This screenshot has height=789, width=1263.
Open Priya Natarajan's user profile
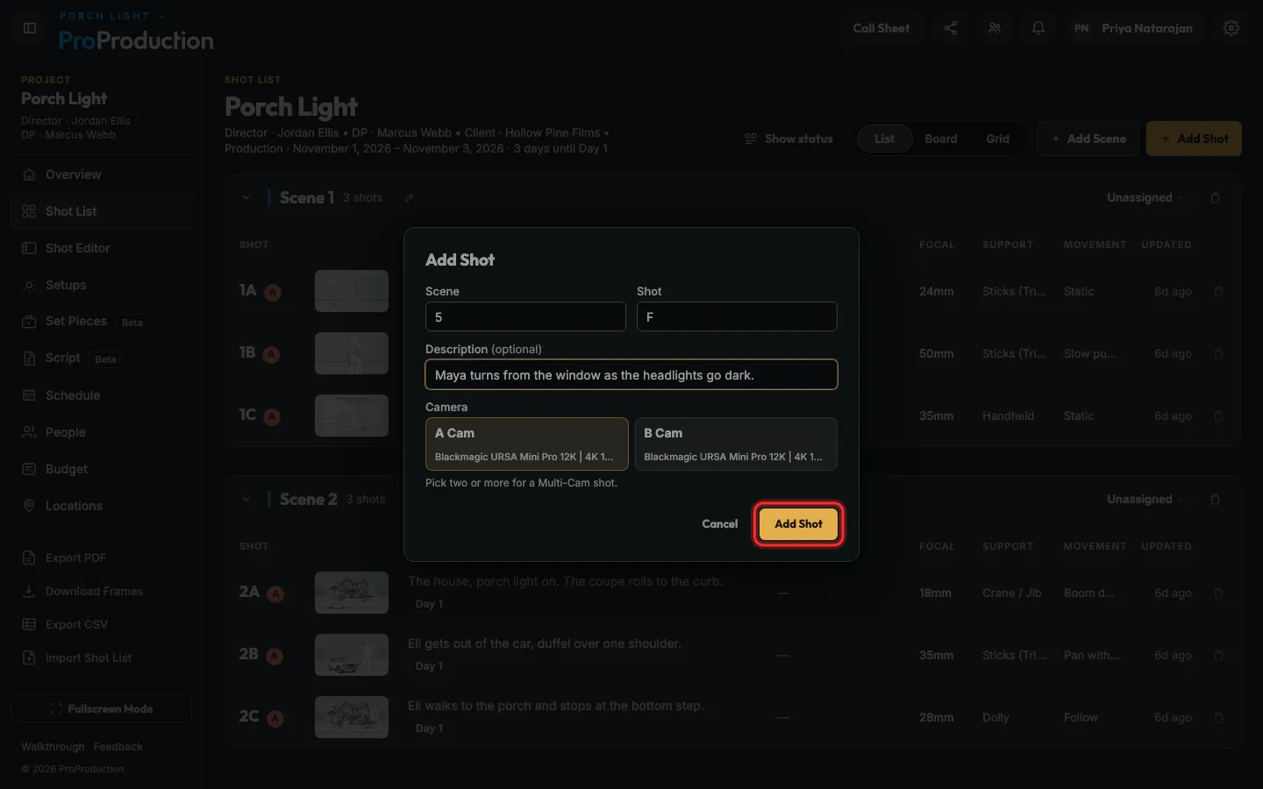(x=1133, y=28)
